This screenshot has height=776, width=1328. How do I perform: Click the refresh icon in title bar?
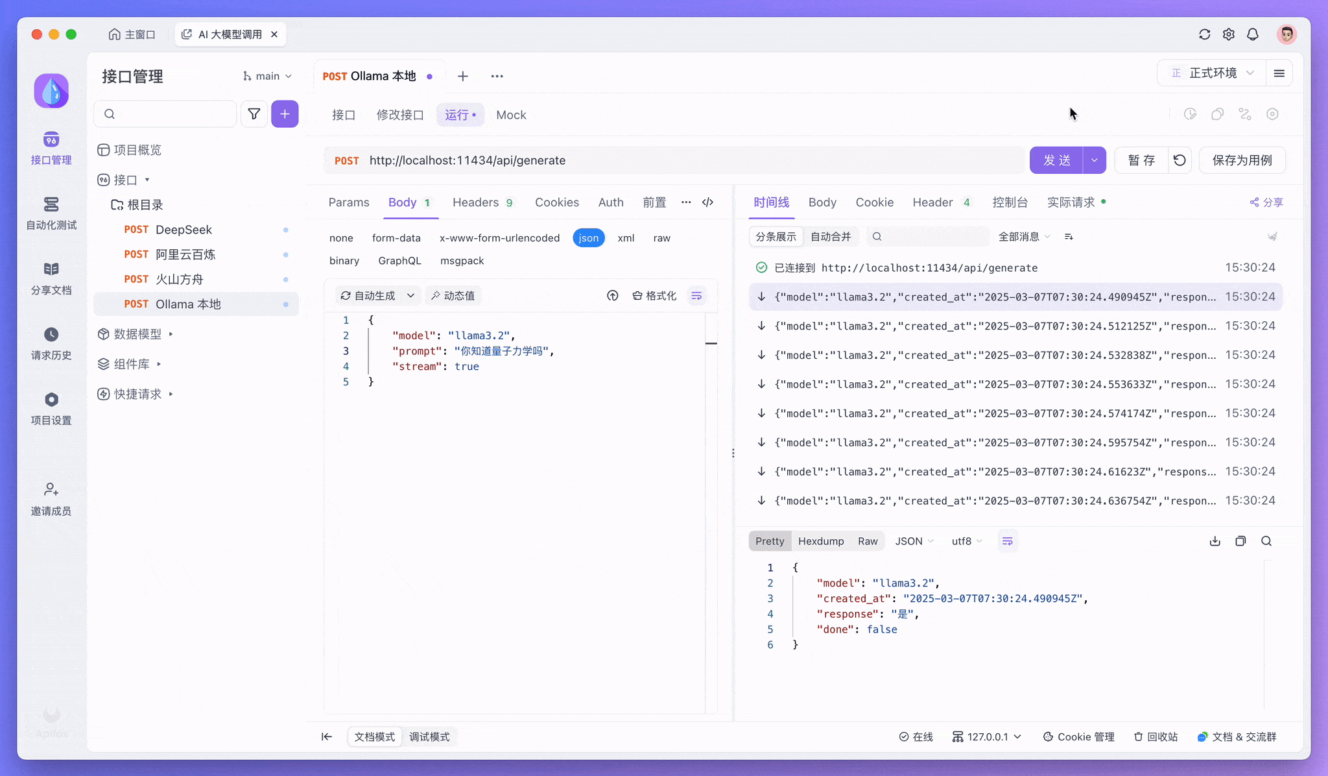(x=1205, y=34)
